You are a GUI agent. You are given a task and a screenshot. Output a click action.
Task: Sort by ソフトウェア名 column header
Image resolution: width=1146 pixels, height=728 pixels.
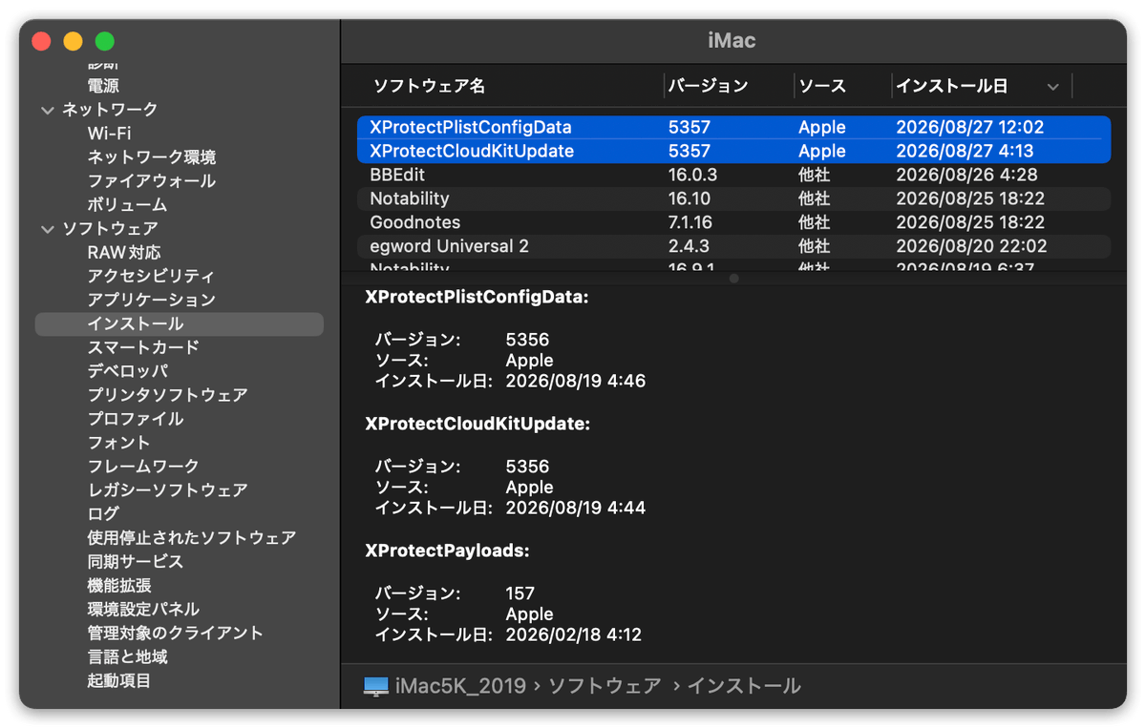click(x=429, y=87)
